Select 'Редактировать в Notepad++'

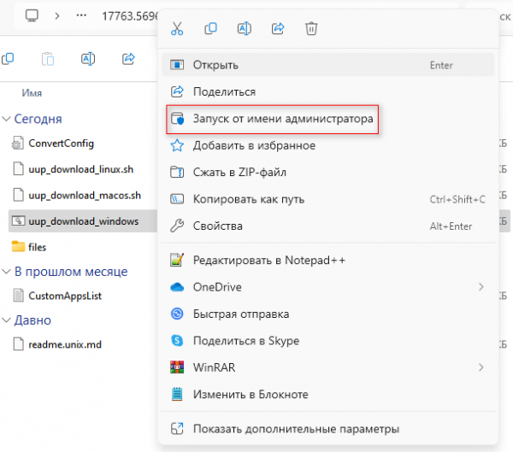[x=328, y=261]
